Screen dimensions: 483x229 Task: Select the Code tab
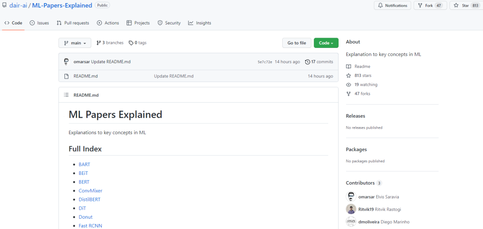pos(13,23)
